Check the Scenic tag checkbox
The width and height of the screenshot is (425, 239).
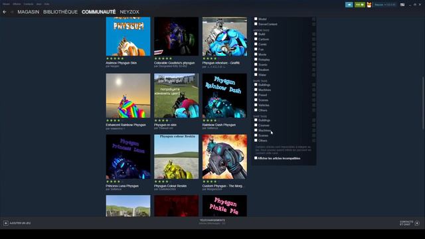(256, 64)
